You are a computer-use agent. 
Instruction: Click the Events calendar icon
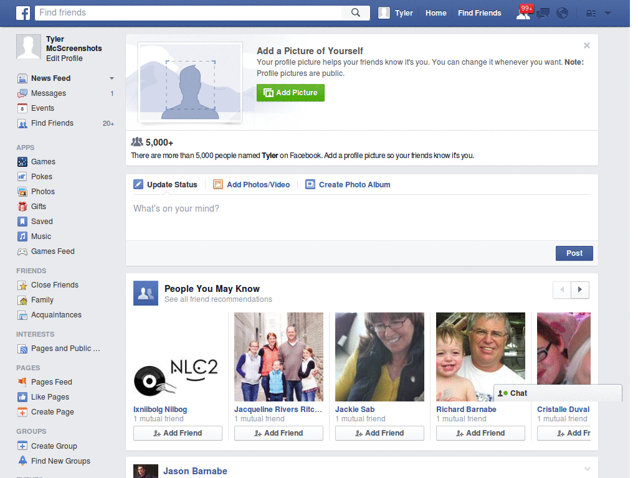(22, 108)
